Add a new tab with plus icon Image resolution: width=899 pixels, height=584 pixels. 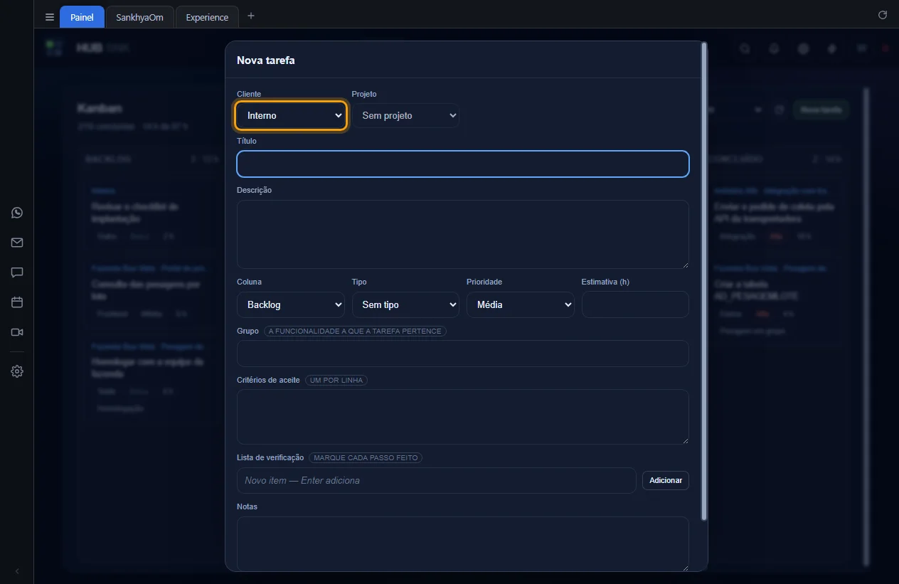click(x=251, y=16)
